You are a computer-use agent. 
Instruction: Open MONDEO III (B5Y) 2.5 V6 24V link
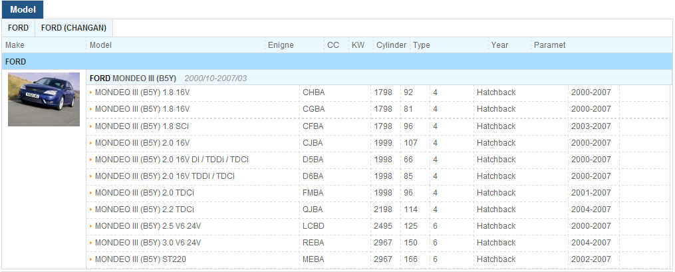pos(148,226)
